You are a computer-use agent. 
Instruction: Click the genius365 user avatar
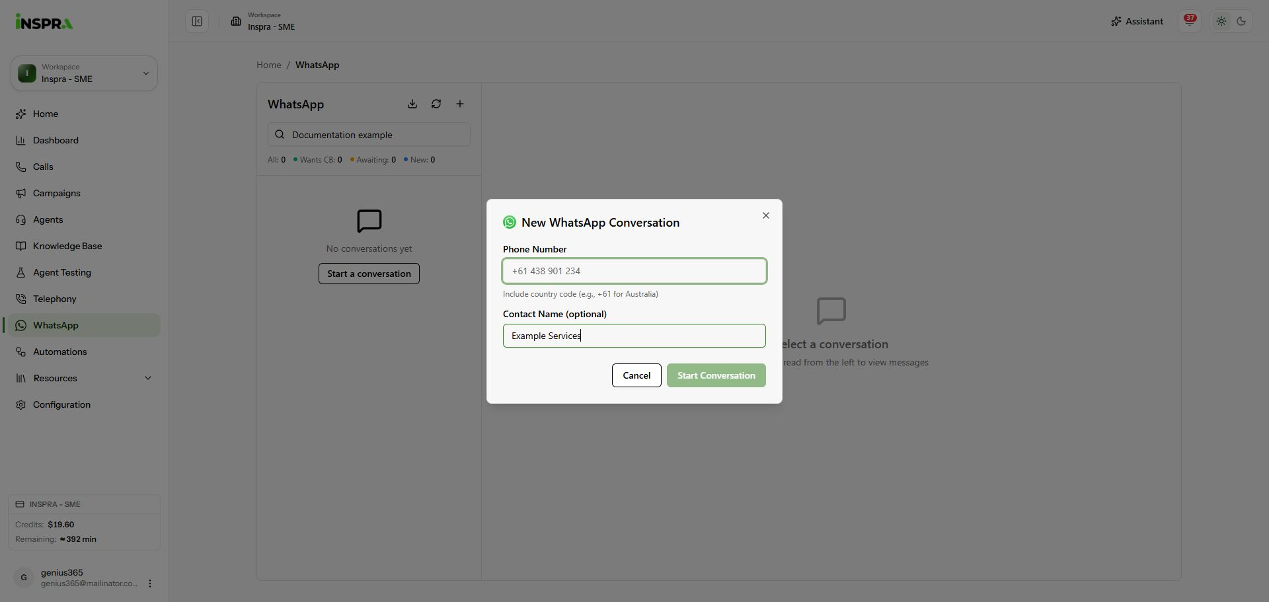pos(24,578)
